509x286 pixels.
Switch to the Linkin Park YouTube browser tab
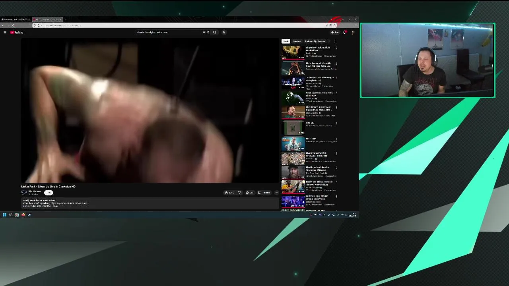coord(47,19)
